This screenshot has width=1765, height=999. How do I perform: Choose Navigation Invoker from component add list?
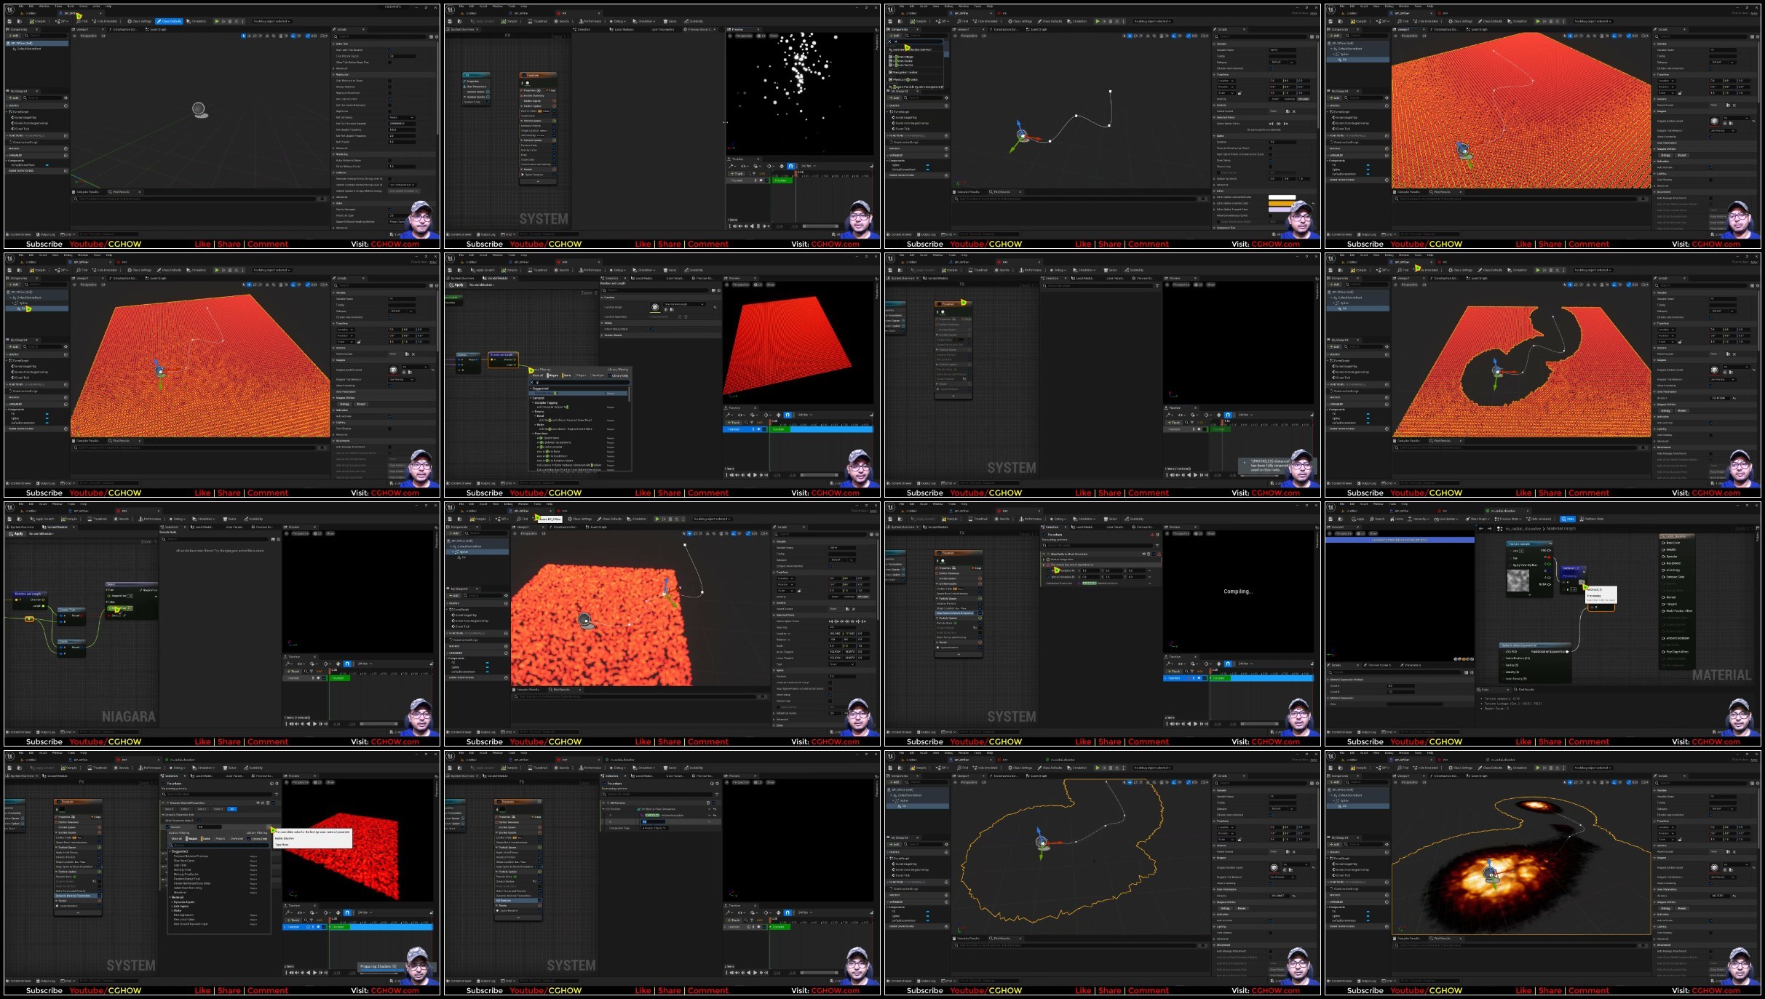click(x=905, y=72)
